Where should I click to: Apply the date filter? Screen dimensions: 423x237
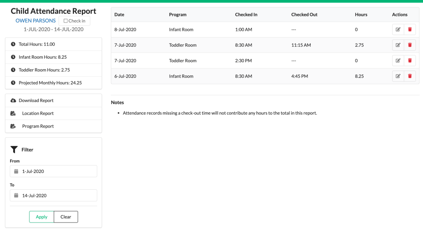[x=41, y=217]
